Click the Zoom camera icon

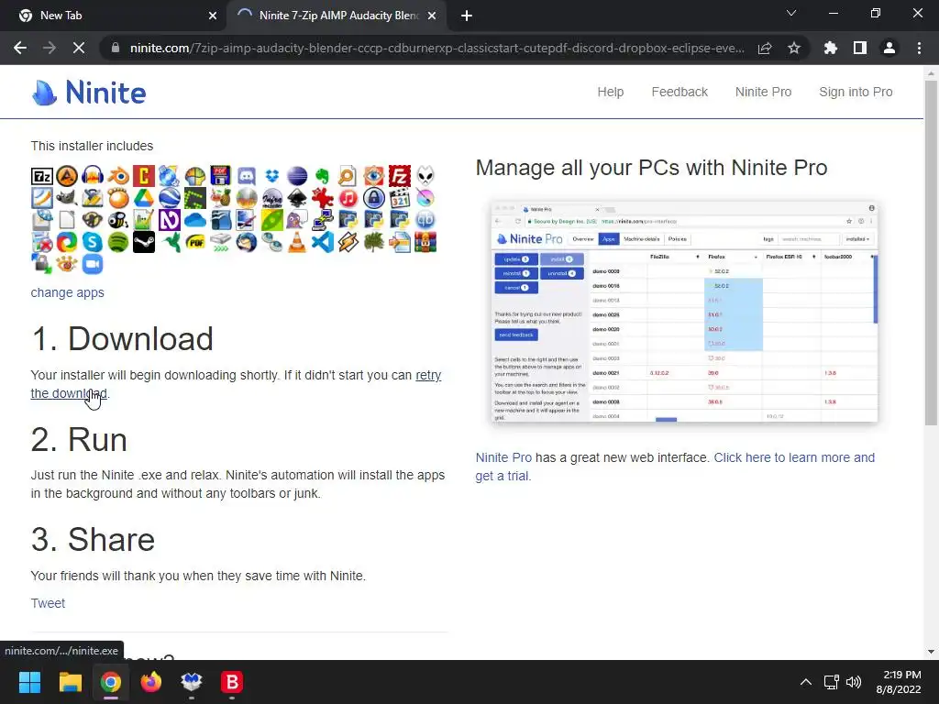[93, 264]
